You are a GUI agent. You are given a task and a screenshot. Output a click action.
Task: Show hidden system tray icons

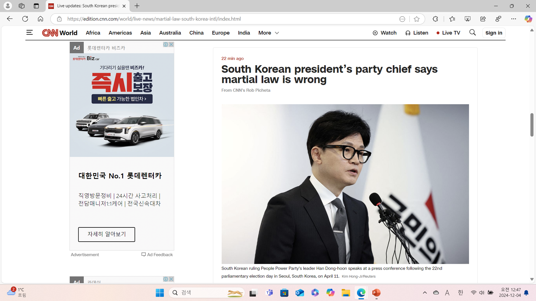coord(425,293)
